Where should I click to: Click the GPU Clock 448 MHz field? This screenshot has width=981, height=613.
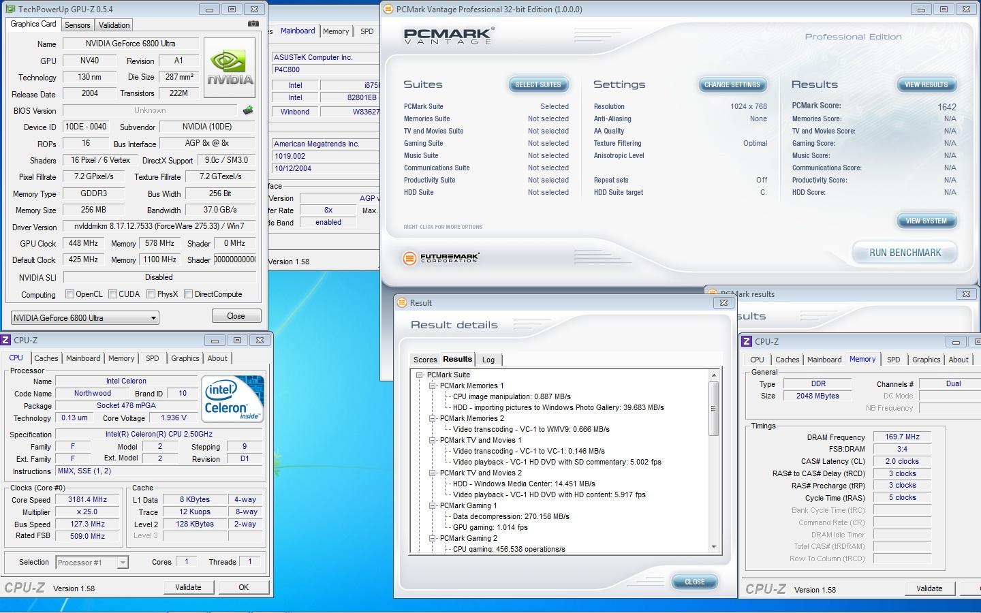coord(83,243)
